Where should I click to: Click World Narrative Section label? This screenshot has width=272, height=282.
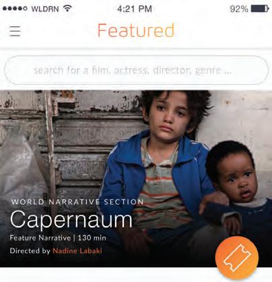pyautogui.click(x=77, y=202)
